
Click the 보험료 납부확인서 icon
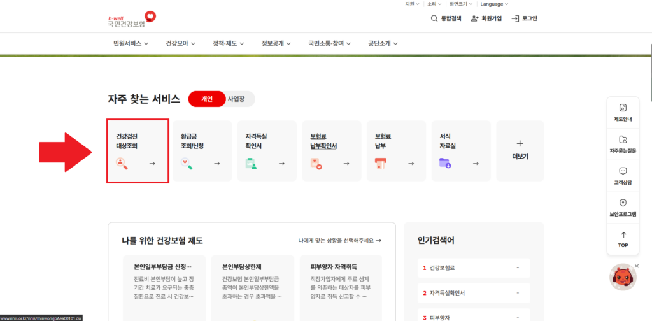pos(316,164)
